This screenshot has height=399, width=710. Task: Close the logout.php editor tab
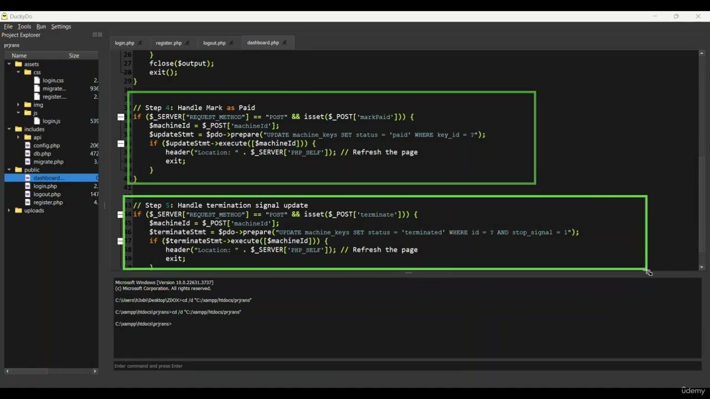231,43
